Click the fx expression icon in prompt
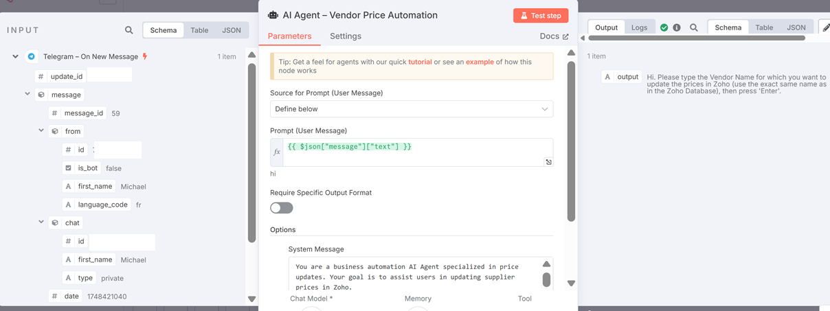This screenshot has width=830, height=311. click(x=277, y=152)
